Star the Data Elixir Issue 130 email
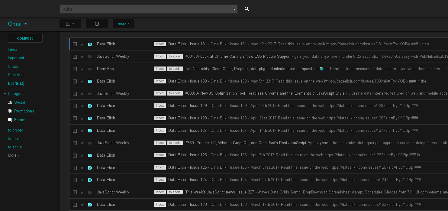The height and width of the screenshot is (211, 448). coord(82,81)
